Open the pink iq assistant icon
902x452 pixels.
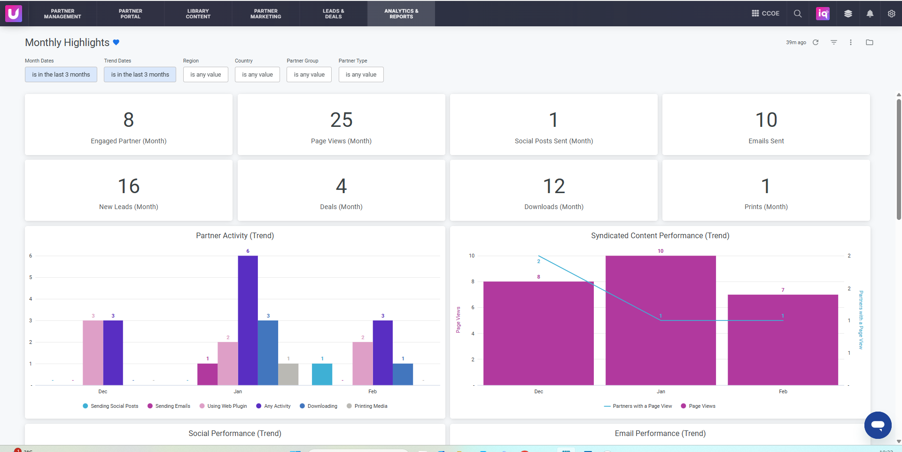[x=823, y=14]
